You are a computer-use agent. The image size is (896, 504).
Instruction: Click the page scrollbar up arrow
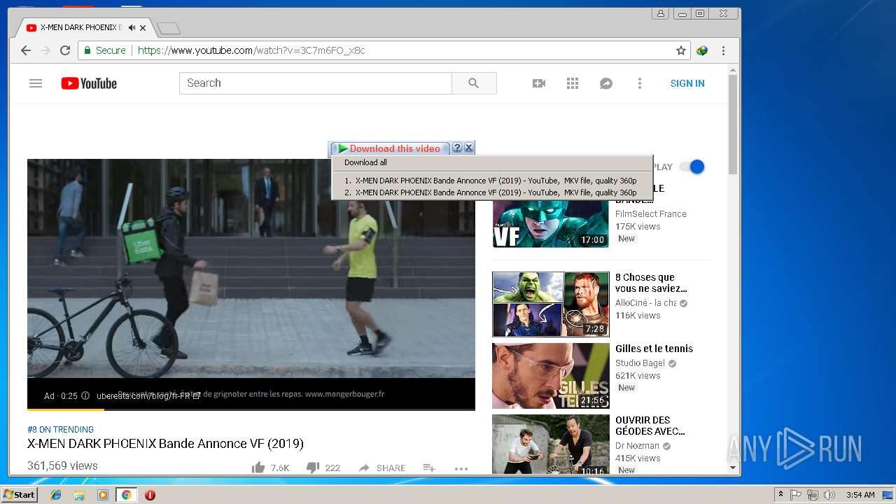pos(733,70)
